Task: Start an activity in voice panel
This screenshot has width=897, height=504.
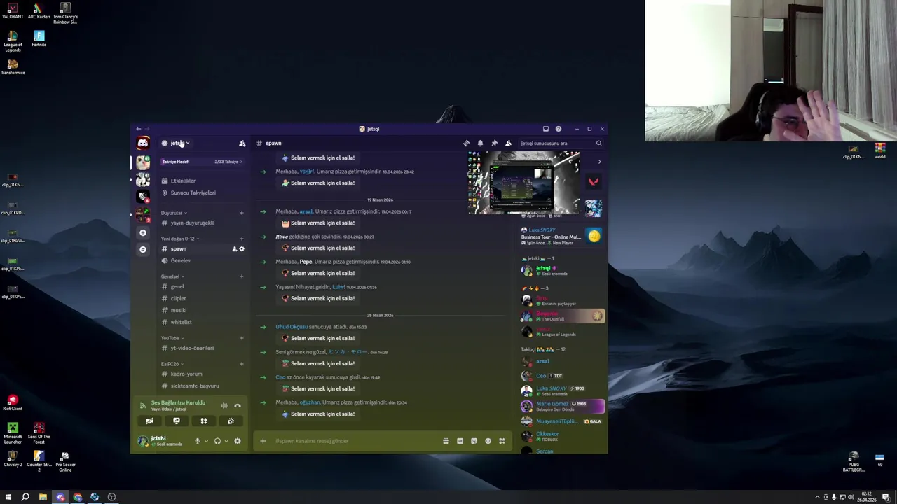Action: coord(204,421)
